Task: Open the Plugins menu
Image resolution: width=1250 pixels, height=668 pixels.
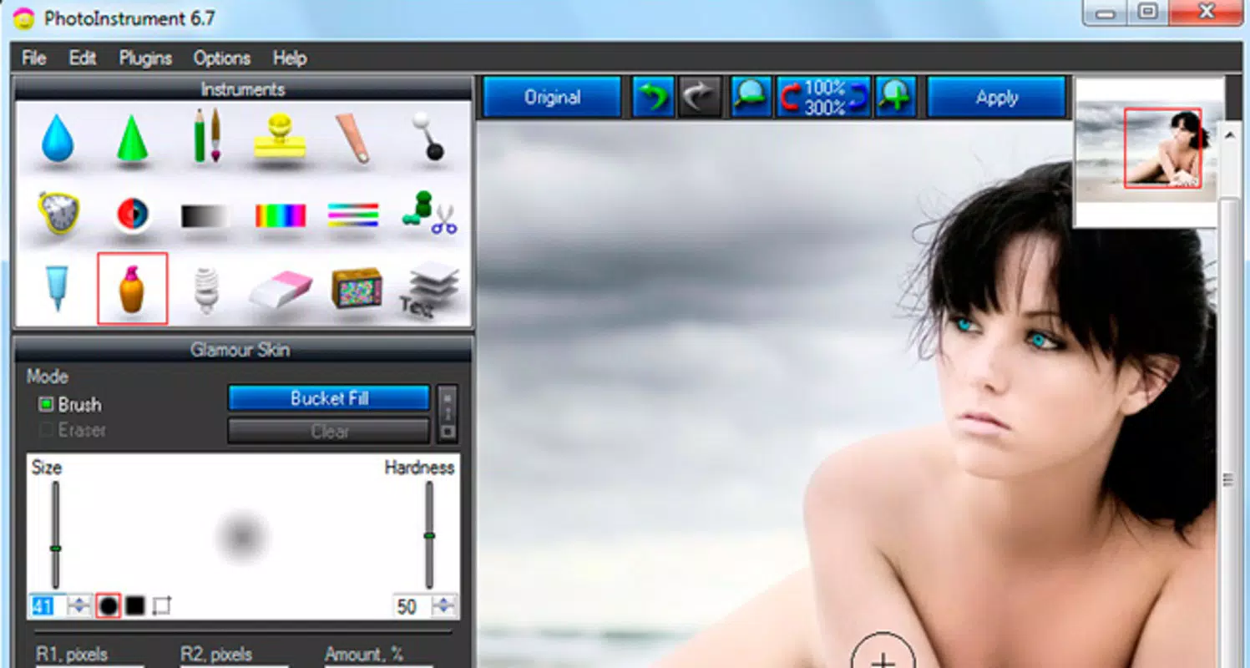Action: (145, 58)
